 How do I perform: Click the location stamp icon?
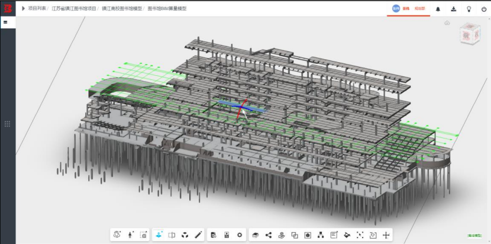282,235
